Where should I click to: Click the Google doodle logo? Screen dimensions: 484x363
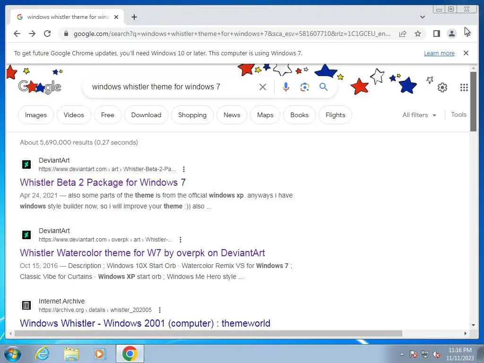pos(40,87)
